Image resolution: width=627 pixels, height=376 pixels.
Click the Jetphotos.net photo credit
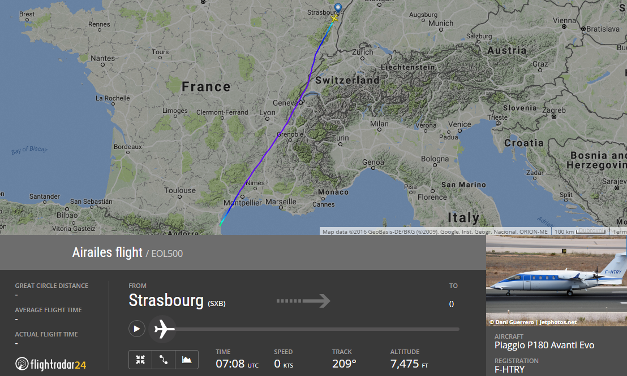pos(533,322)
